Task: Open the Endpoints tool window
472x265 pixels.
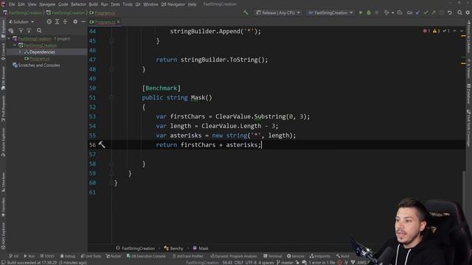Action: pos(319,256)
